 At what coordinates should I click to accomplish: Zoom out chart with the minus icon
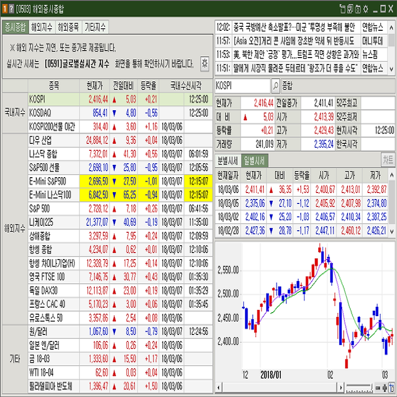point(378,388)
